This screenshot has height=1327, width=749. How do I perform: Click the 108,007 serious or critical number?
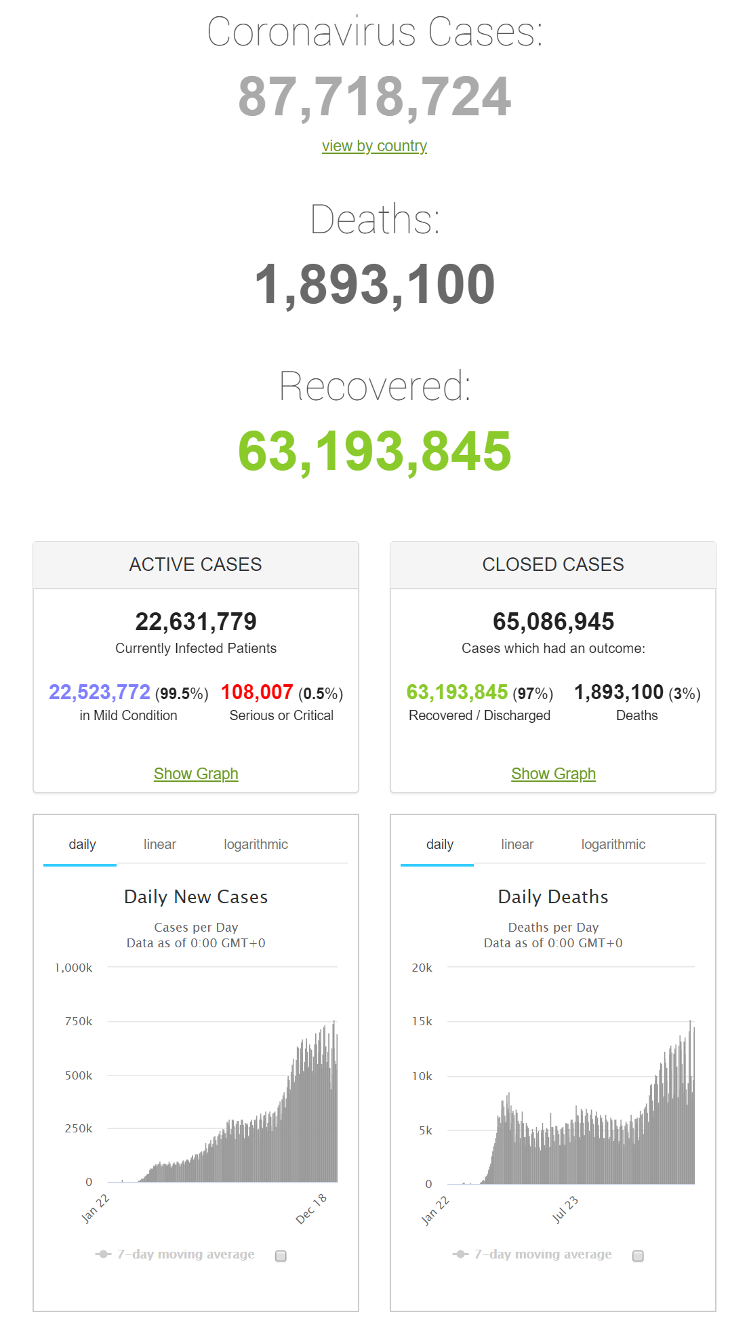pyautogui.click(x=257, y=692)
